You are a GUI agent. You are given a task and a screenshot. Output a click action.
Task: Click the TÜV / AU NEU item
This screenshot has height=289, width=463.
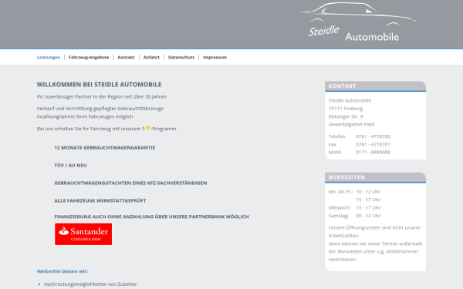click(70, 165)
